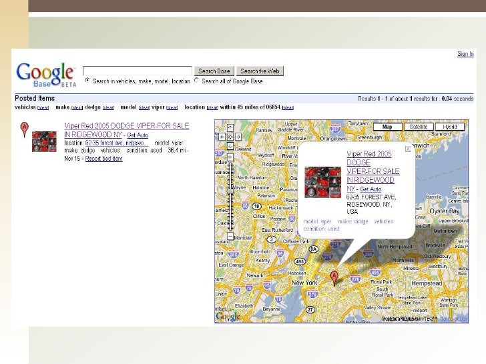Screen dimensions: 486x364
Task: Click the 'Newark' label on map
Action: pos(255,275)
